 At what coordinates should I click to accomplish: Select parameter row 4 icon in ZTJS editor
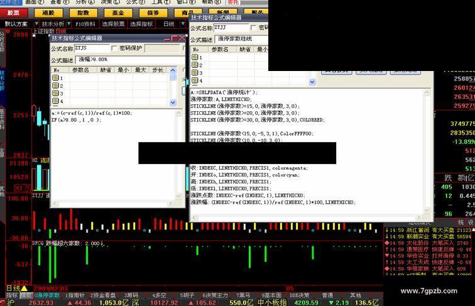[55, 101]
